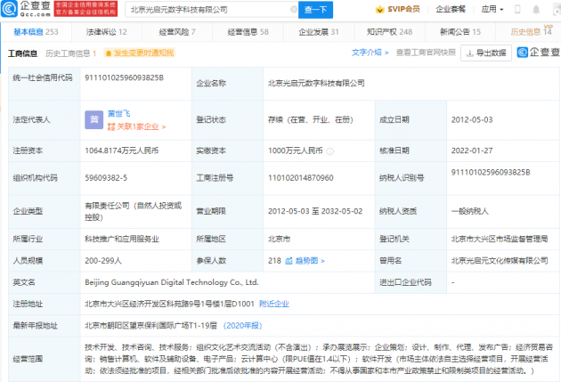Click the 工商信息 section heading
The image size is (561, 382).
point(22,53)
